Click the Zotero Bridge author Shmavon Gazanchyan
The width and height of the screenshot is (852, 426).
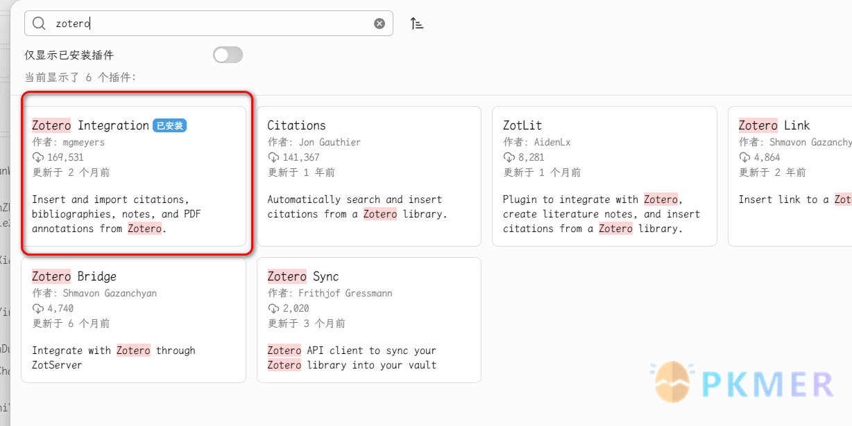click(110, 293)
